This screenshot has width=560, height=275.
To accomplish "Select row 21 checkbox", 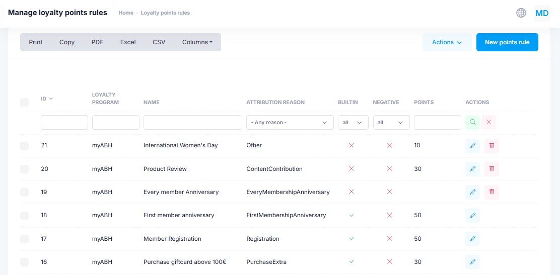I will pos(24,145).
